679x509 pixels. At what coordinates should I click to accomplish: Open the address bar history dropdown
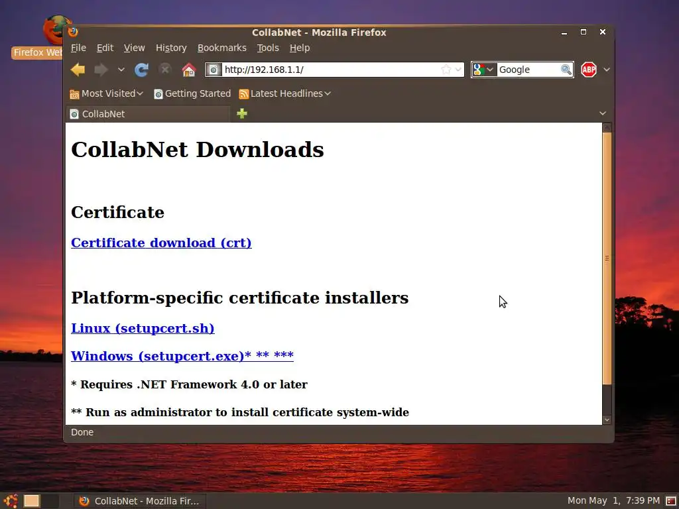pyautogui.click(x=458, y=70)
